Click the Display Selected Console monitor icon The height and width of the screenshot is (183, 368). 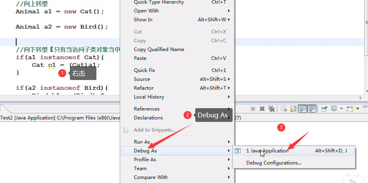[334, 109]
